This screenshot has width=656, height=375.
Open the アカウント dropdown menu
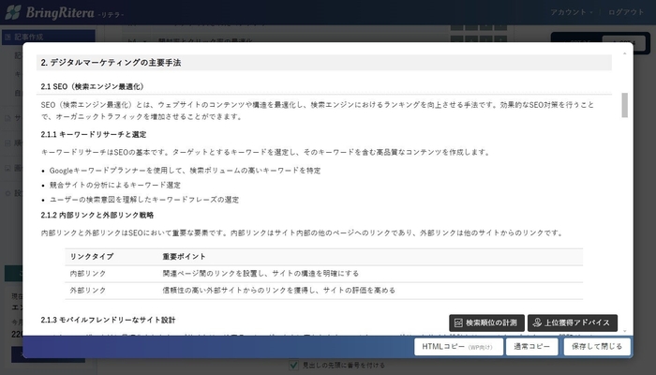coord(571,12)
